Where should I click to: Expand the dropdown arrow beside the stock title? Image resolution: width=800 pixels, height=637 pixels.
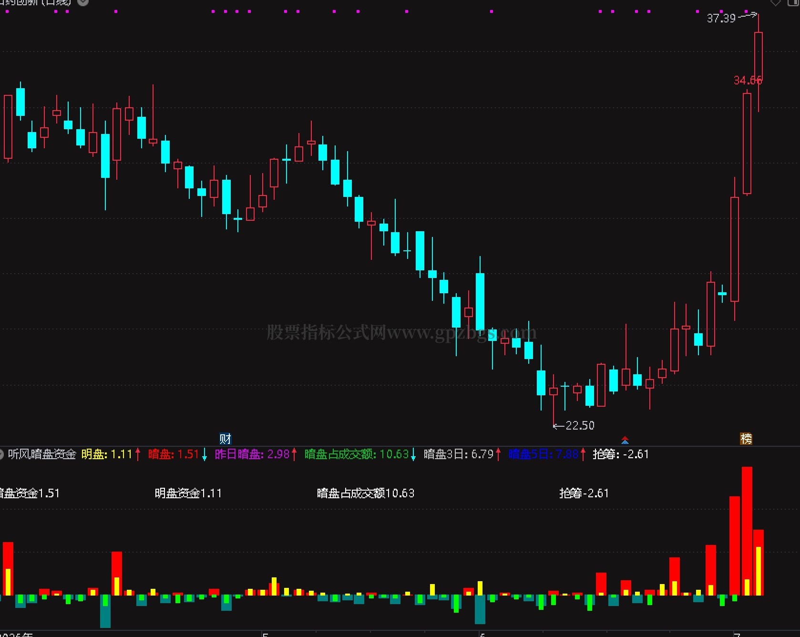click(83, 2)
